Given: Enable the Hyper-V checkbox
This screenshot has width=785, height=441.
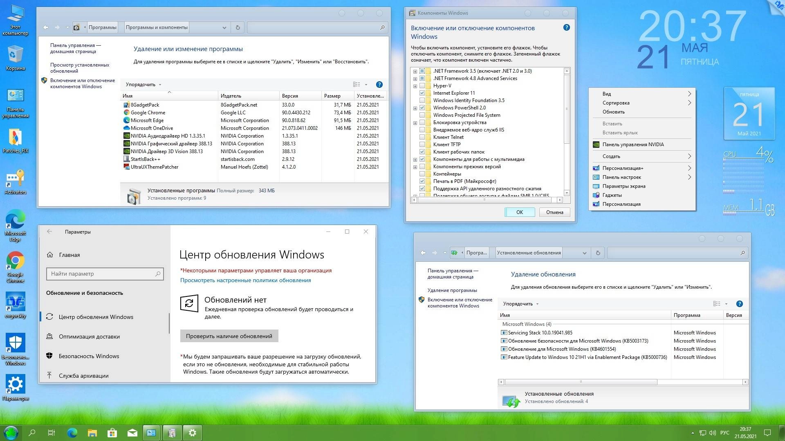Looking at the screenshot, I should pos(422,86).
